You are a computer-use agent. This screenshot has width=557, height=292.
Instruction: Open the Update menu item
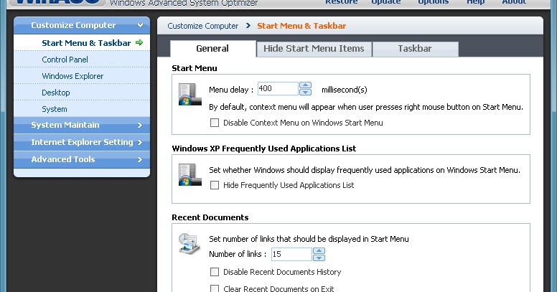click(385, 2)
